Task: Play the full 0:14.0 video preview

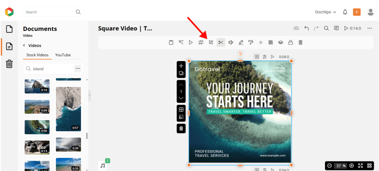Action: [353, 28]
